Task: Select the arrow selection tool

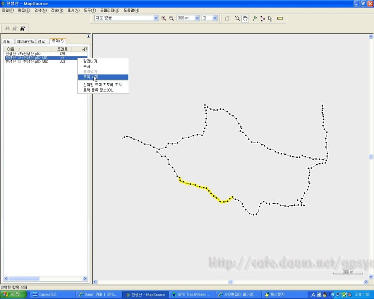Action: [x=270, y=18]
